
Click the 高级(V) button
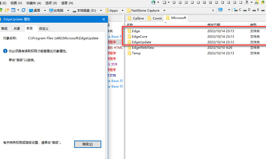tap(87, 144)
